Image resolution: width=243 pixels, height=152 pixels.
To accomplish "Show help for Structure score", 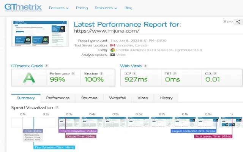I will click(101, 73).
